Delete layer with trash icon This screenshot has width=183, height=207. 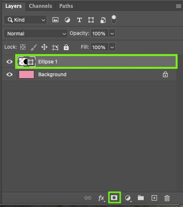(x=167, y=198)
